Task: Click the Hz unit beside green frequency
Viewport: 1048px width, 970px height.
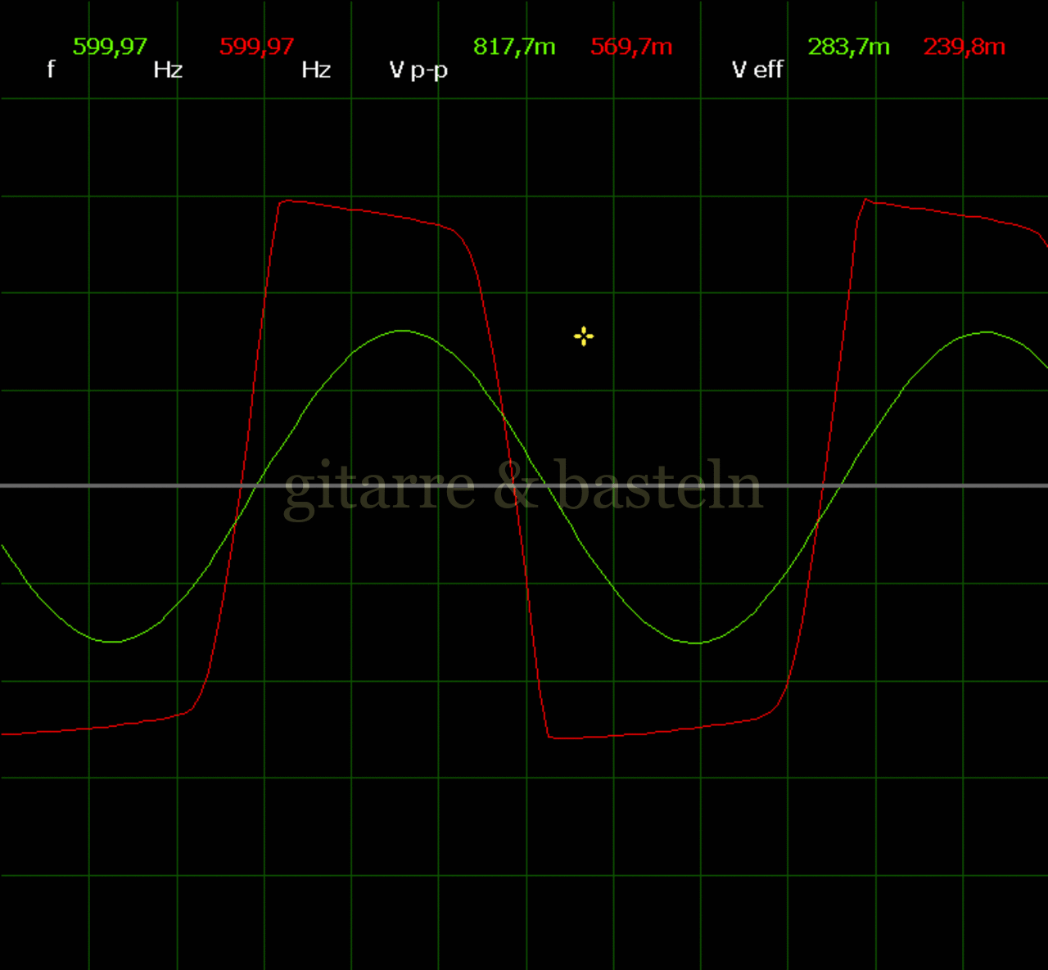Action: [168, 70]
